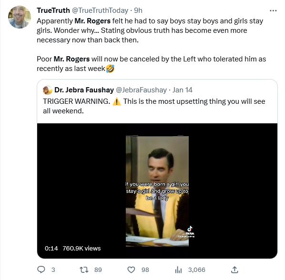Retweet using the retweet arrows icon
The image size is (285, 280).
pyautogui.click(x=84, y=270)
